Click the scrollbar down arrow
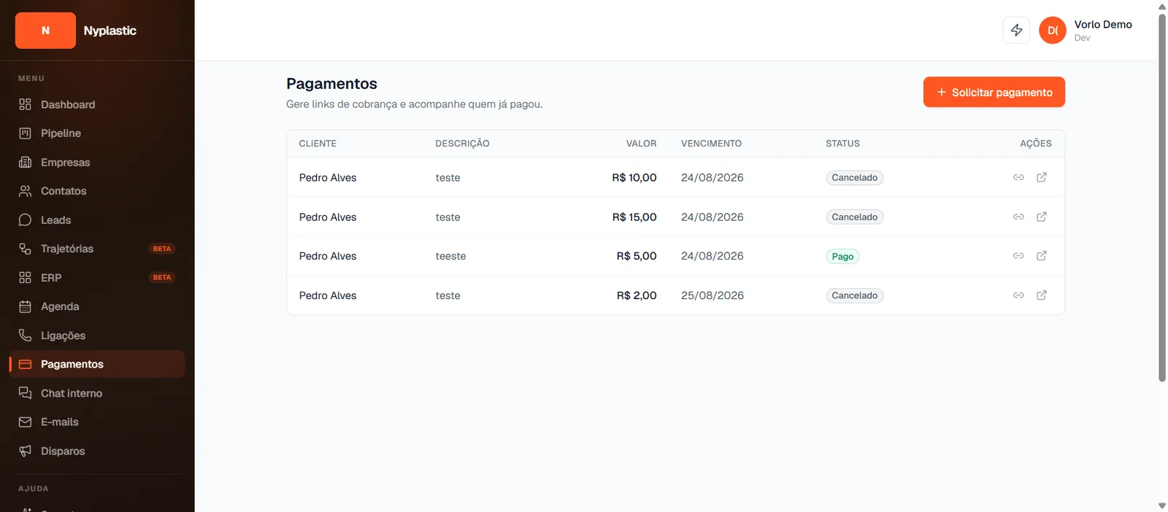Viewport: 1168px width, 512px height. point(1162,506)
